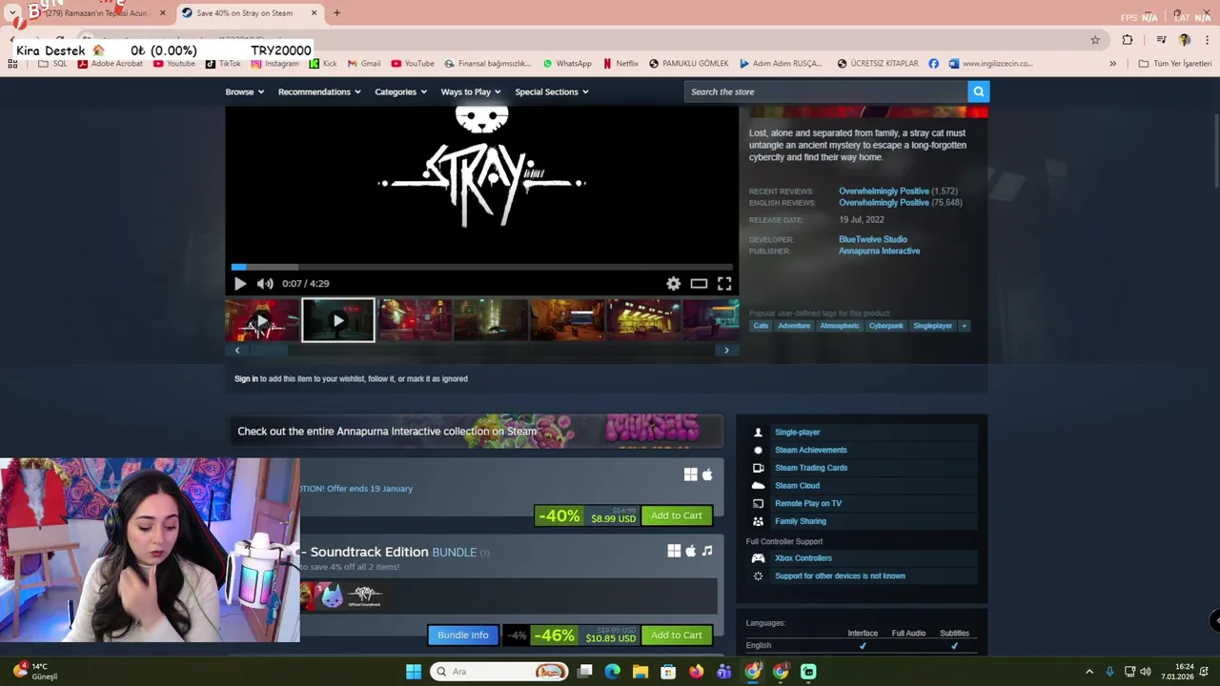Click the Xbox controller icon
The width and height of the screenshot is (1220, 686).
coord(759,558)
